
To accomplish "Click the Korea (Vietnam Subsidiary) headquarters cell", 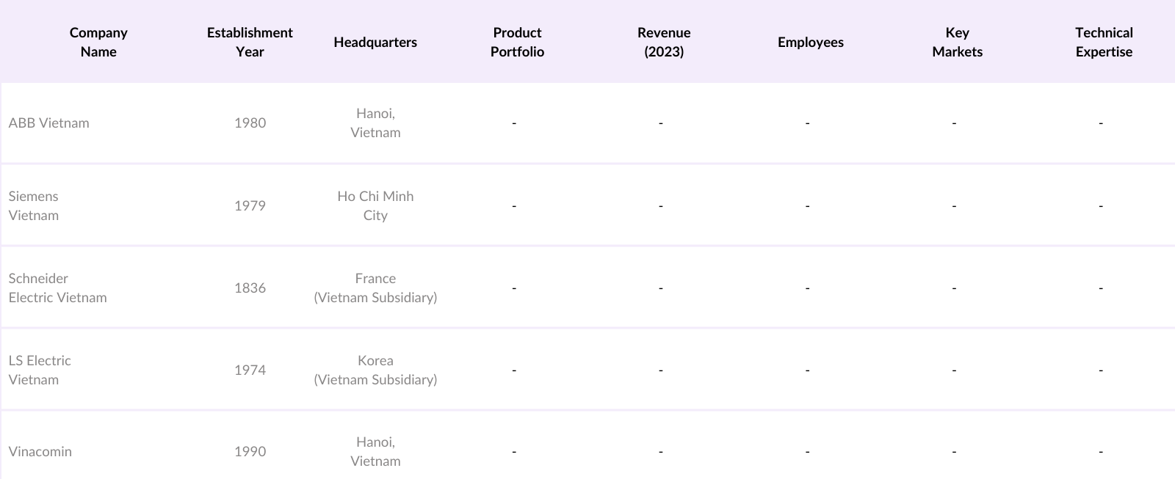I will click(375, 370).
